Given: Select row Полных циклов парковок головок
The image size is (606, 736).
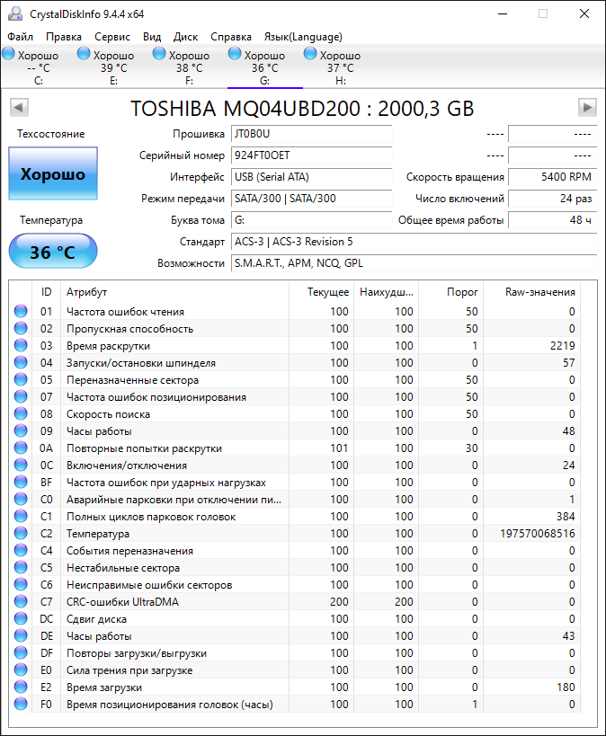Looking at the screenshot, I should point(296,517).
